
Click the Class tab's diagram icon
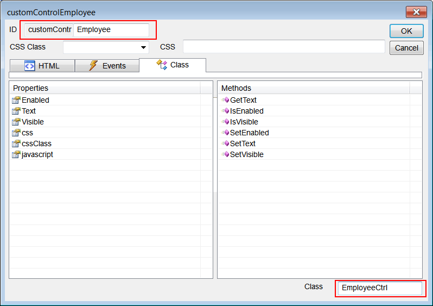point(162,65)
